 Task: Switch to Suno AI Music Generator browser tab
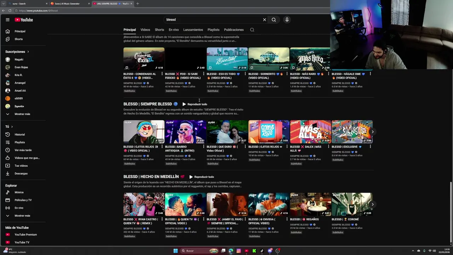[67, 4]
